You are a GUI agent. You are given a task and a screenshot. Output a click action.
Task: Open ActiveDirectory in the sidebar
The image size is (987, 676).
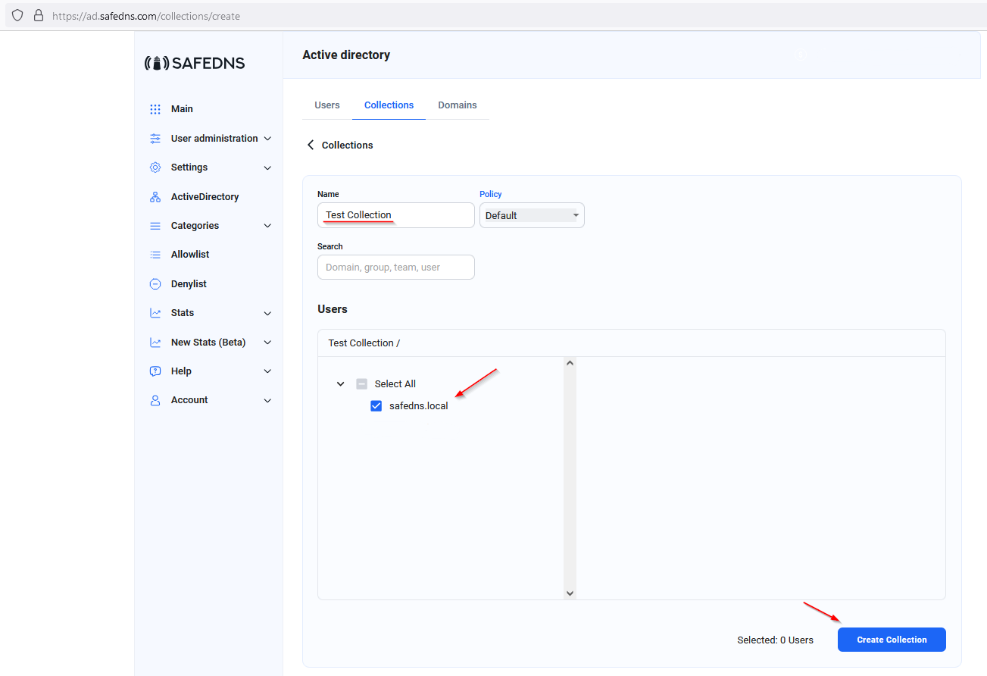coord(205,197)
